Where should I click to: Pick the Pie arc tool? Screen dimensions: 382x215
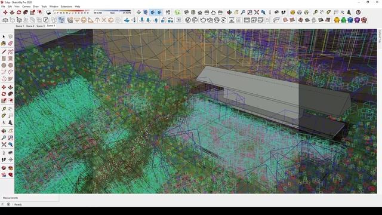click(x=10, y=79)
